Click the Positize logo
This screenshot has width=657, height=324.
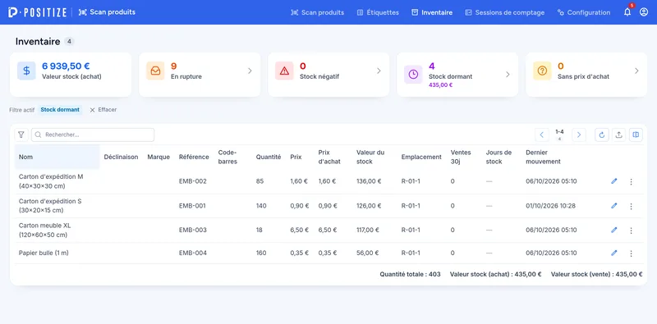(x=37, y=12)
